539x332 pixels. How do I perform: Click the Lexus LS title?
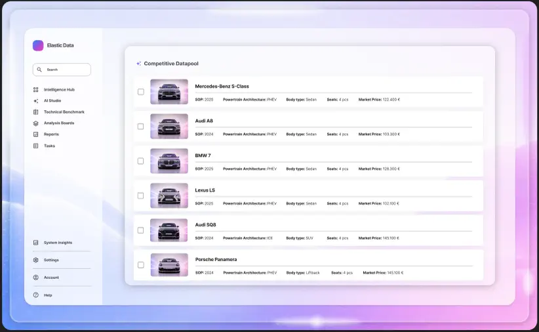205,190
